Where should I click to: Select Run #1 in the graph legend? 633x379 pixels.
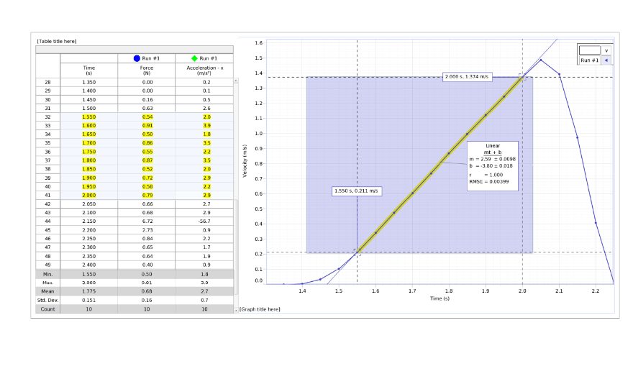coord(589,60)
